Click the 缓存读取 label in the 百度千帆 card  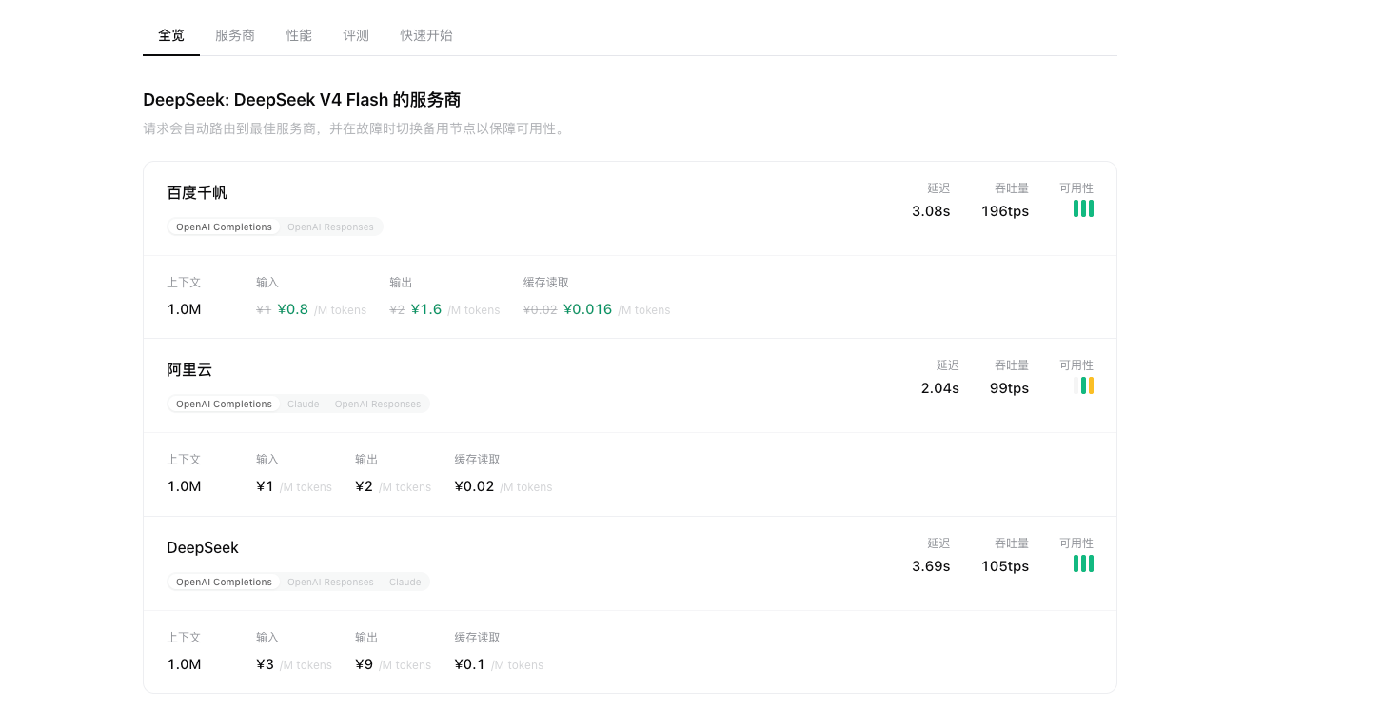pyautogui.click(x=545, y=283)
